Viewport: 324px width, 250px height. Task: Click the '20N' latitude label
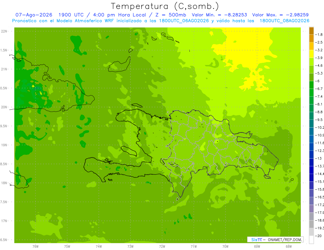[x=4, y=107]
